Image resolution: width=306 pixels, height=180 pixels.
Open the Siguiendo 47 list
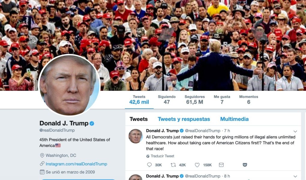[167, 100]
